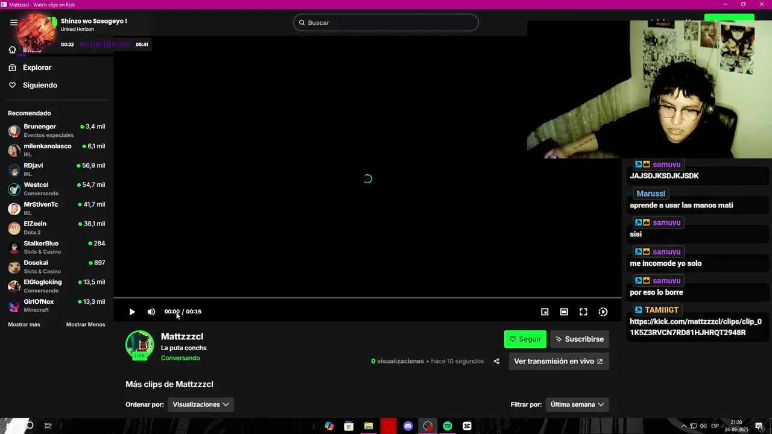Click ElZeein's avatar icon
The image size is (772, 434).
point(14,228)
